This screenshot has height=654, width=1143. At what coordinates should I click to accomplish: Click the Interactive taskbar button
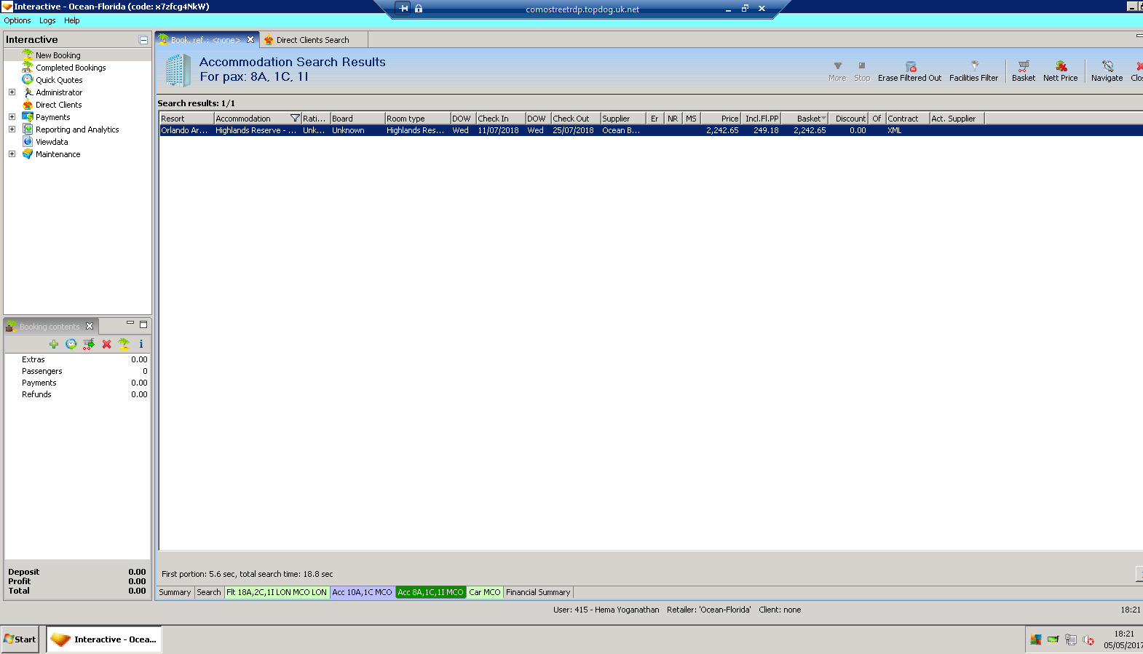click(105, 639)
